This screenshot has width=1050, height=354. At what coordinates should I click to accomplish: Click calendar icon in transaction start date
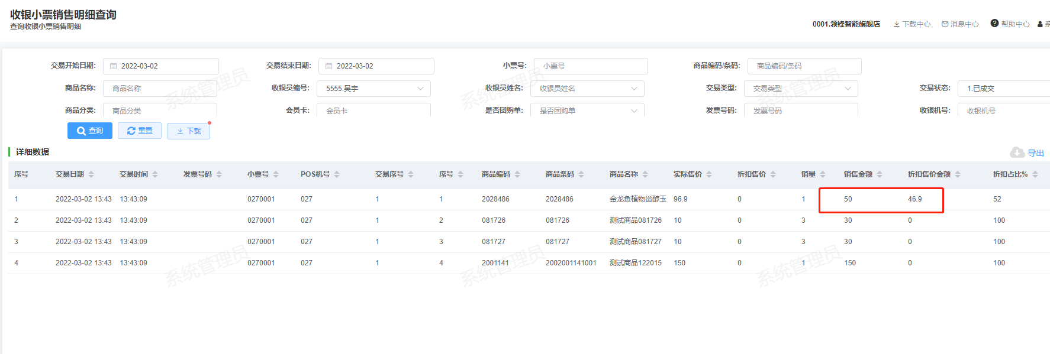(114, 66)
